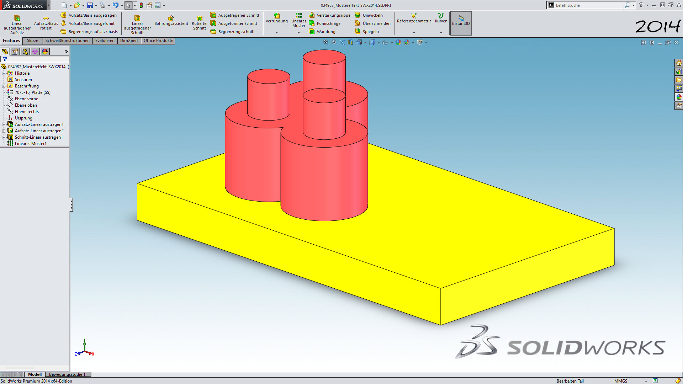Image resolution: width=683 pixels, height=384 pixels.
Task: Open Display Style dropdown
Action: 378,43
